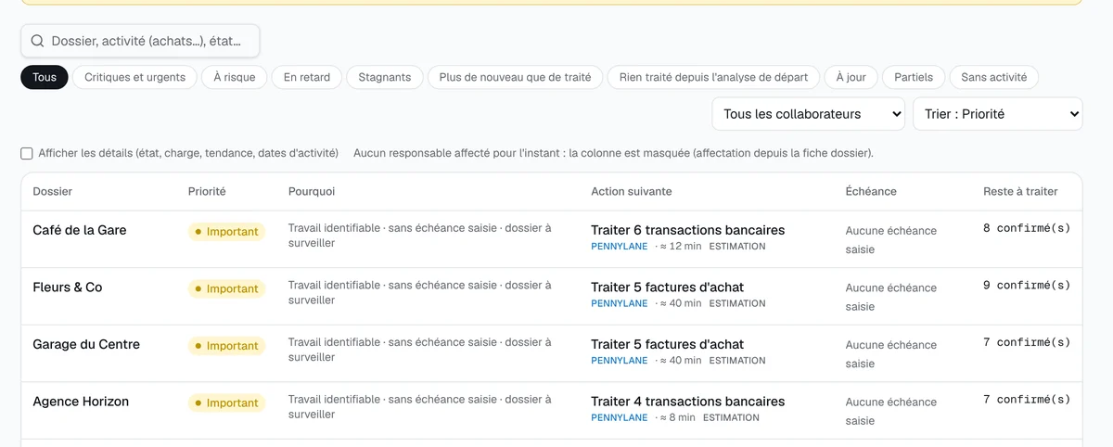Filter by Partiels
The width and height of the screenshot is (1113, 447).
point(914,77)
